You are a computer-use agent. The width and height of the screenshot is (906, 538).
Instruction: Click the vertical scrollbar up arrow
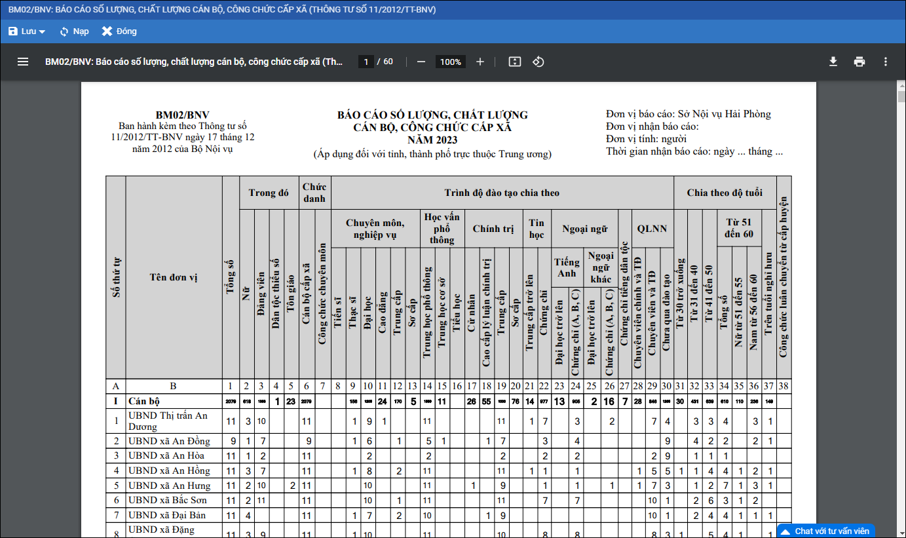coord(901,87)
